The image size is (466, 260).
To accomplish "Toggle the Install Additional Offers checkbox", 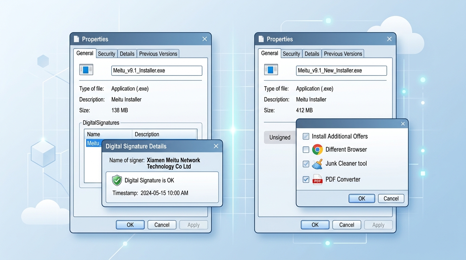I will coord(306,136).
